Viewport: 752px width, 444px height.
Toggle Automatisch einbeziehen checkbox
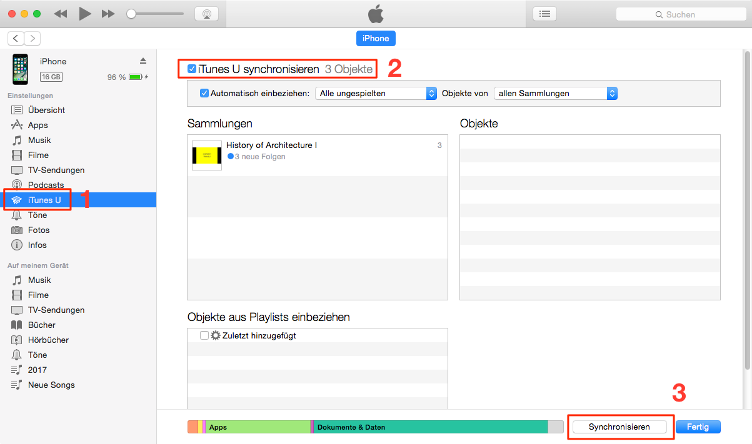point(204,93)
